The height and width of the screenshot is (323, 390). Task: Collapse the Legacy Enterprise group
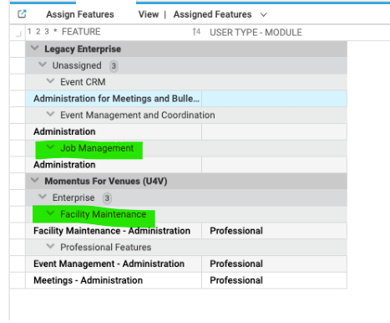coord(35,48)
